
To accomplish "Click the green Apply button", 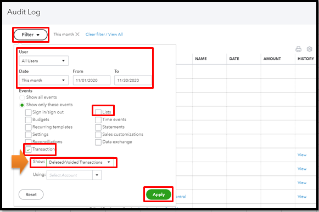I will point(159,194).
